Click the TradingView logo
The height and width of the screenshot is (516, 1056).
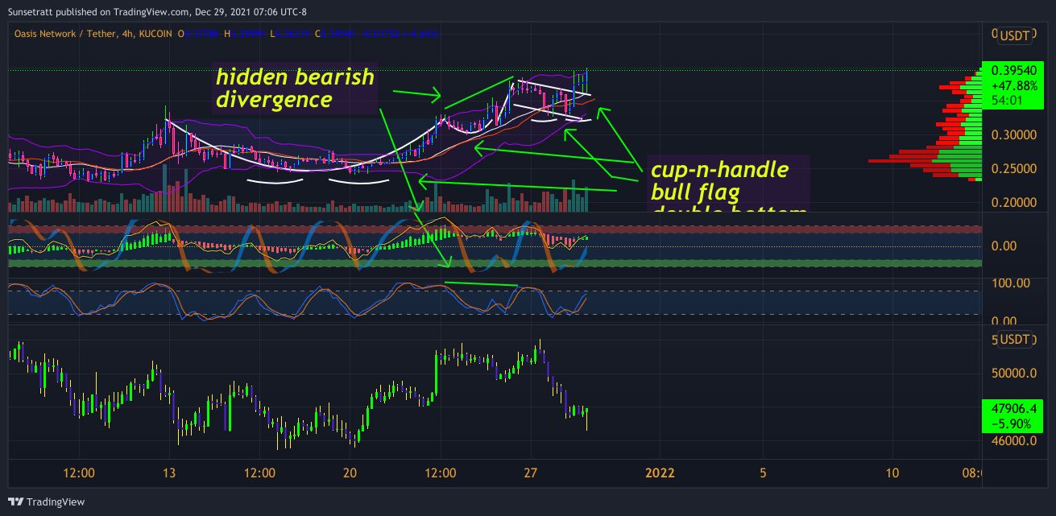click(47, 502)
